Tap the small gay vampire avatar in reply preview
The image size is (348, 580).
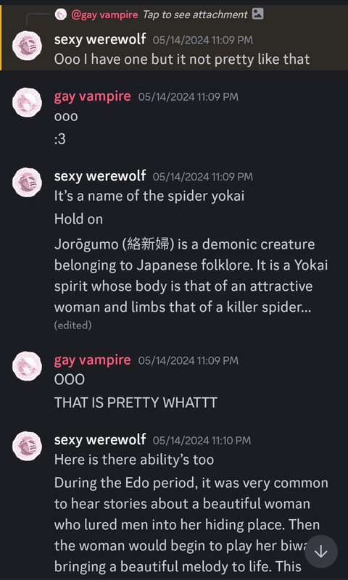(x=61, y=14)
